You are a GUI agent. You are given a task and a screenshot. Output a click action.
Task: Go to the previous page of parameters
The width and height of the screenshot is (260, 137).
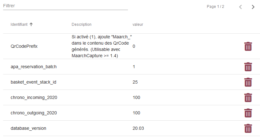pos(241,7)
